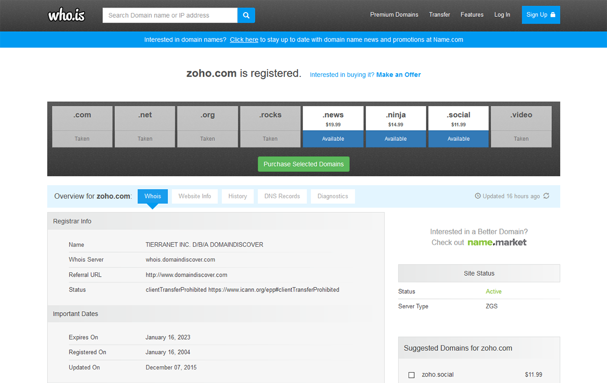Open the Features menu item

click(472, 15)
